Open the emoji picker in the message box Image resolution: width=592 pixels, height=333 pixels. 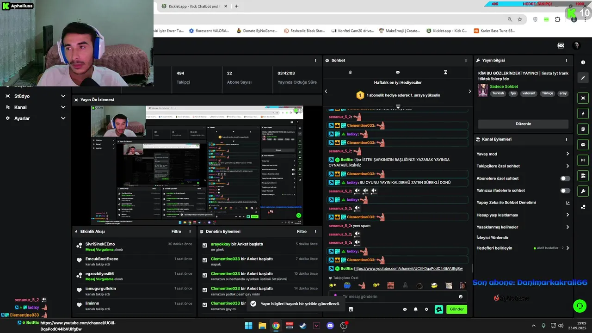point(461,296)
